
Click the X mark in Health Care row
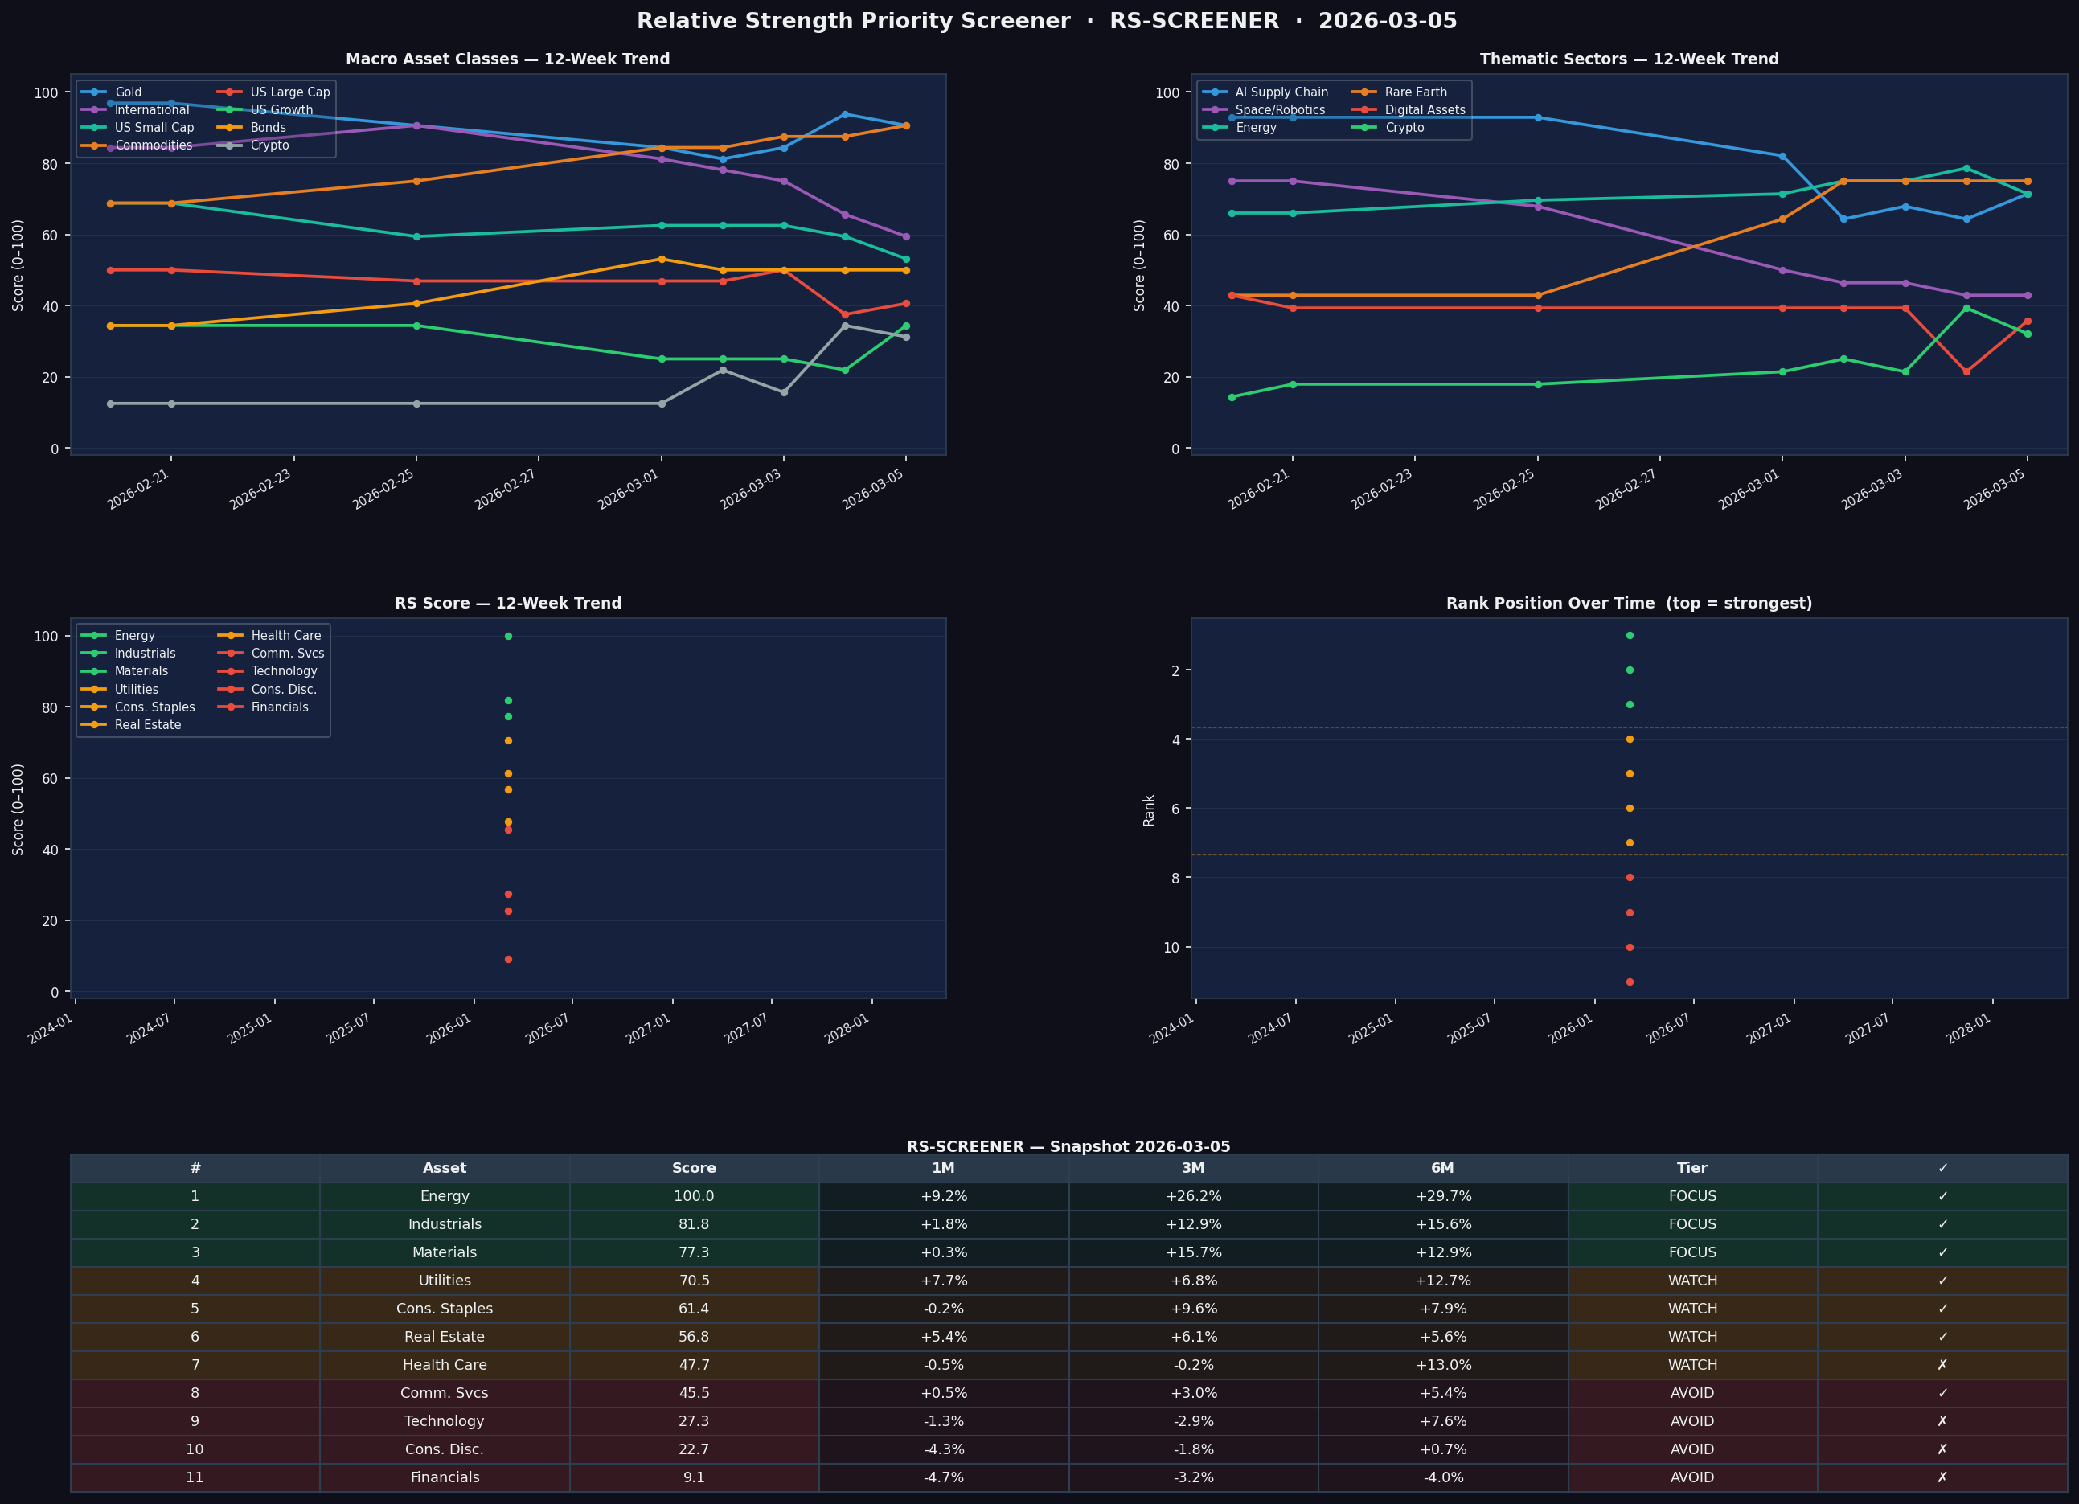click(x=1942, y=1365)
